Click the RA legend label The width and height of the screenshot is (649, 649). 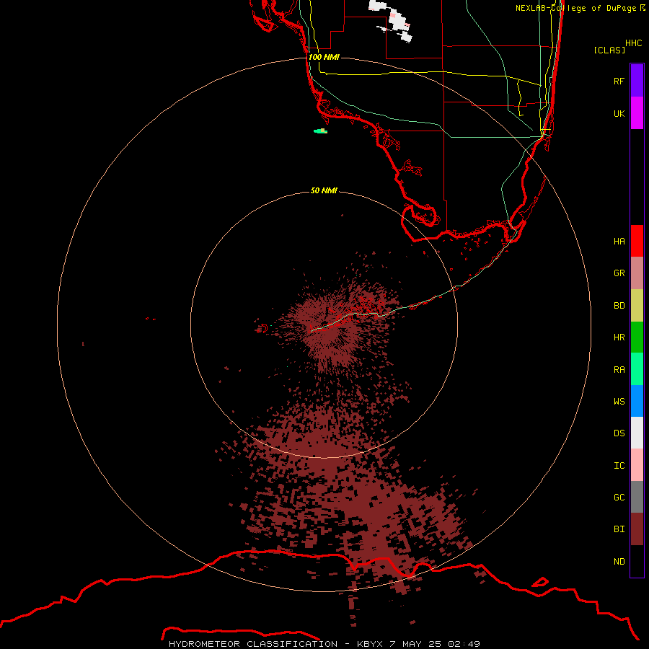coord(619,370)
